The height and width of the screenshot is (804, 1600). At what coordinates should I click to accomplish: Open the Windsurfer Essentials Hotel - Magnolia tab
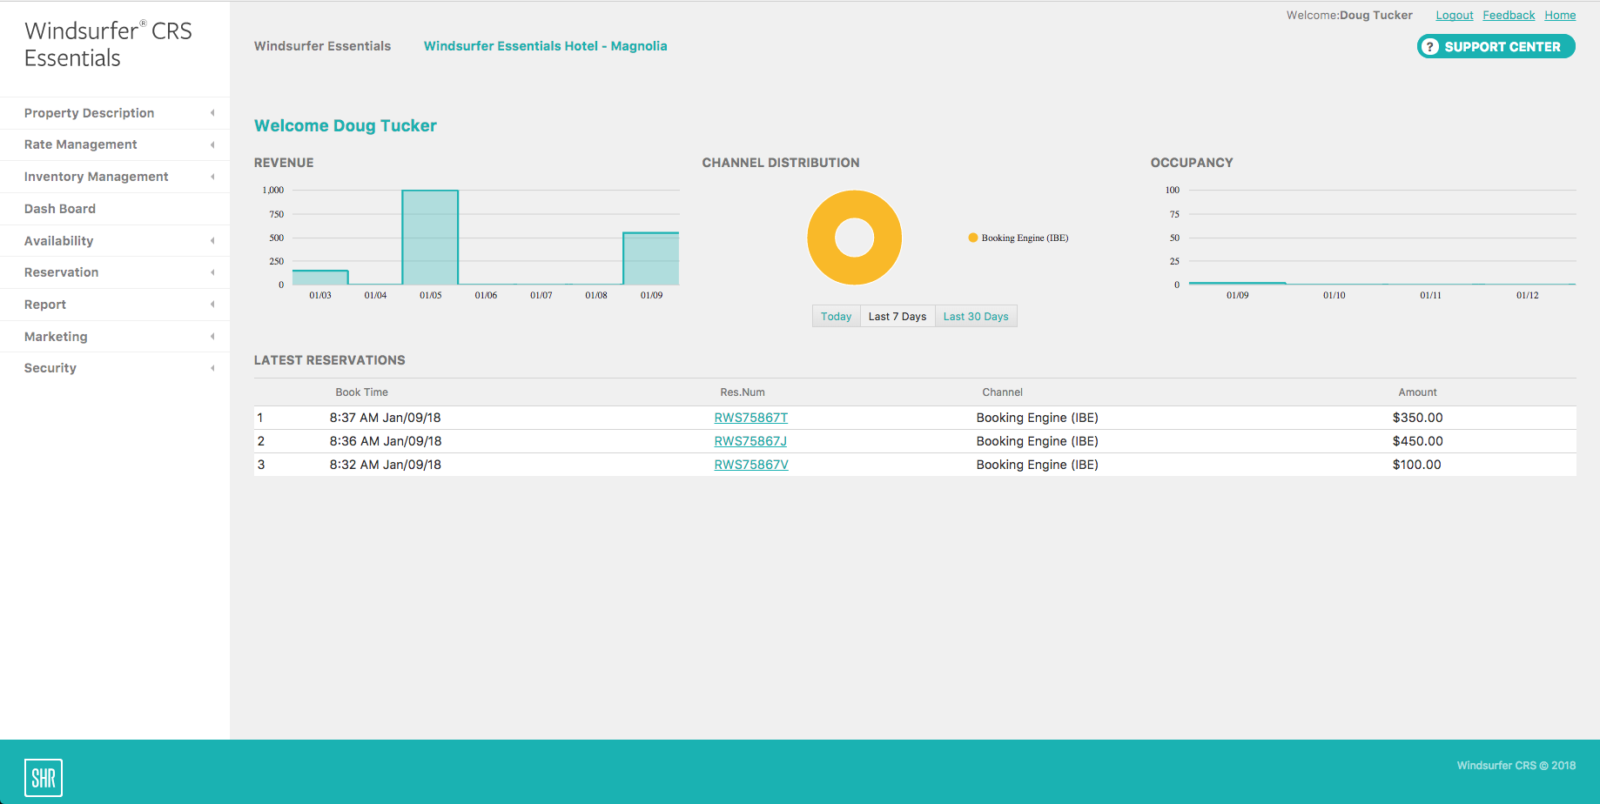tap(545, 45)
